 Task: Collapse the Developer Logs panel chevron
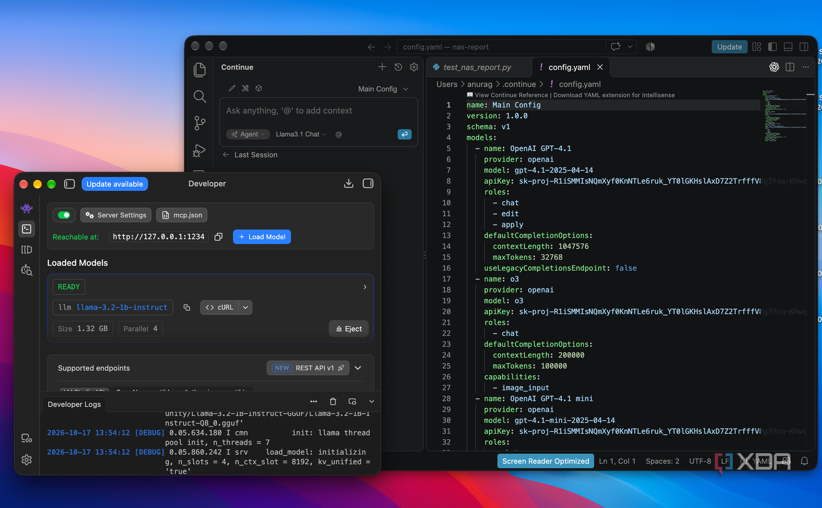coord(372,401)
